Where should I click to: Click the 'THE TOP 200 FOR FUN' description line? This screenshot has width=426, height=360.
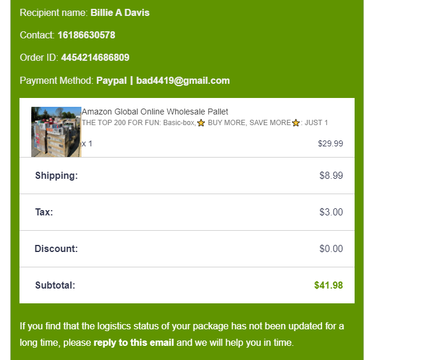click(x=138, y=123)
